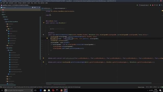The image size is (163, 92).
Task: Open Firefox from the taskbar
Action: pyautogui.click(x=61, y=90)
